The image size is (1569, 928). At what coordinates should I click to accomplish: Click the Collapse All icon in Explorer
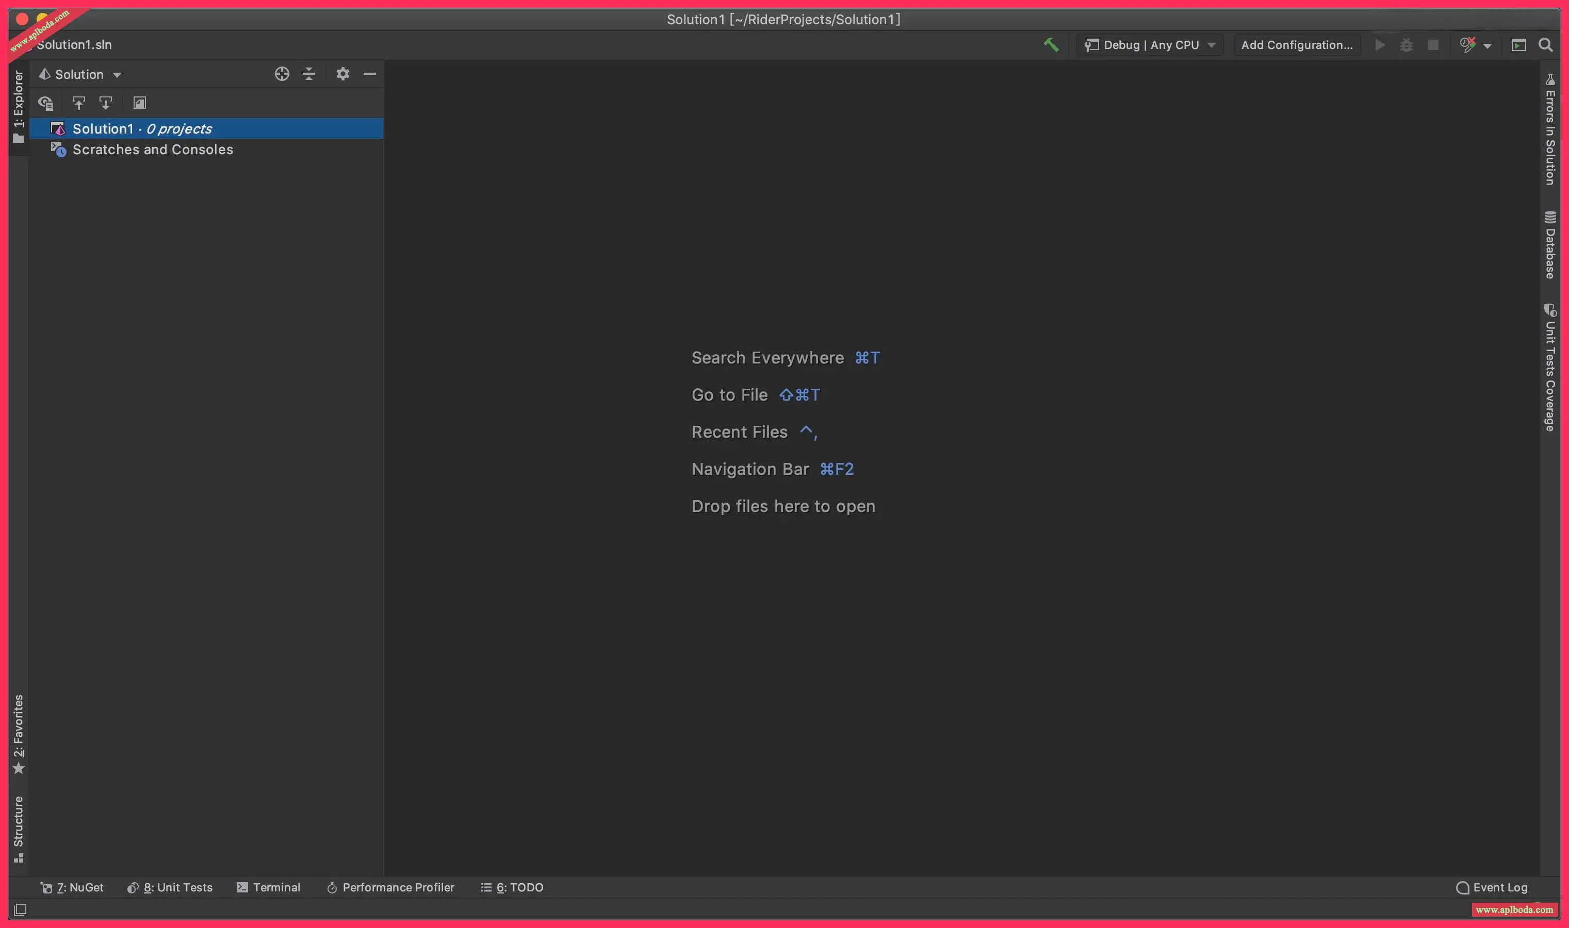309,74
